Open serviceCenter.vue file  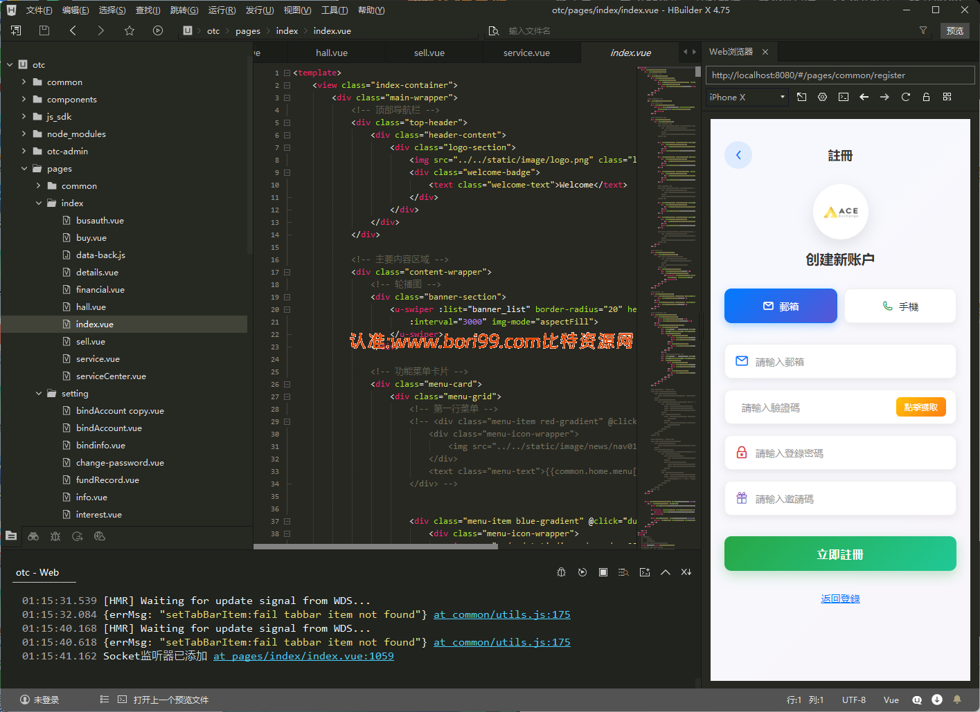click(x=111, y=376)
